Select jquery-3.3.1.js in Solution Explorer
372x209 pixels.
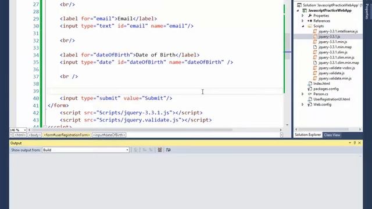(x=330, y=37)
